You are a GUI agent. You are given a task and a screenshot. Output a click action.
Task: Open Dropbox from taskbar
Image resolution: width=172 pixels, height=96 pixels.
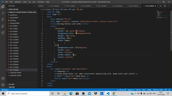coord(96,94)
